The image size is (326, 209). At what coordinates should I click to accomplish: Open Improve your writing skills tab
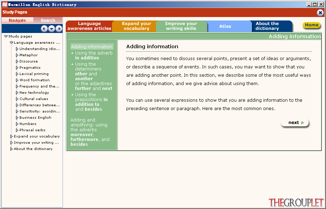(181, 26)
